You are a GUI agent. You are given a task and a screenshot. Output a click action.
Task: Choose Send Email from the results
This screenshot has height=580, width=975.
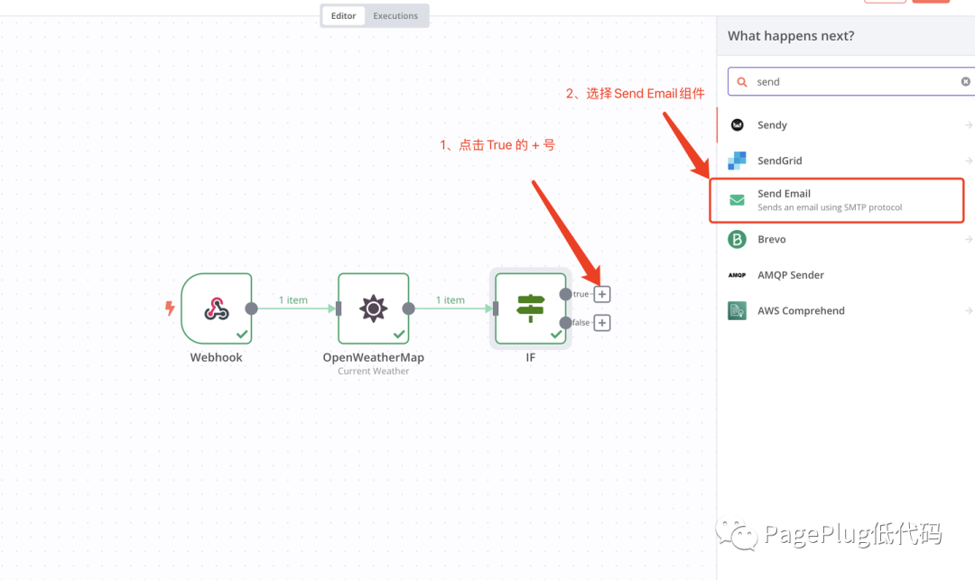tap(837, 200)
